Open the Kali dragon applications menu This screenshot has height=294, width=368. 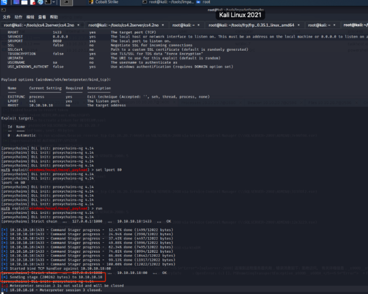coord(4,2)
